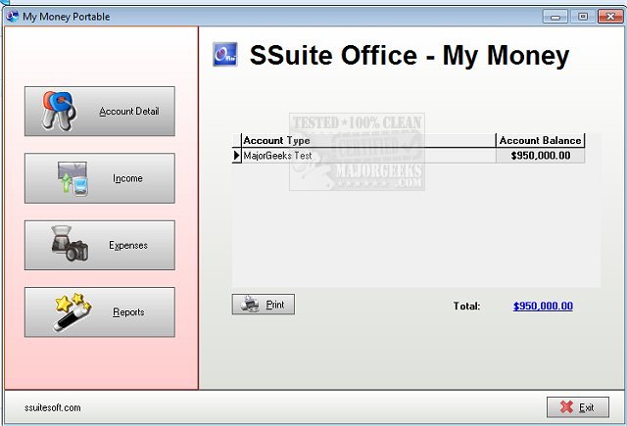Select the MajorGeeks Test account row

tap(409, 156)
